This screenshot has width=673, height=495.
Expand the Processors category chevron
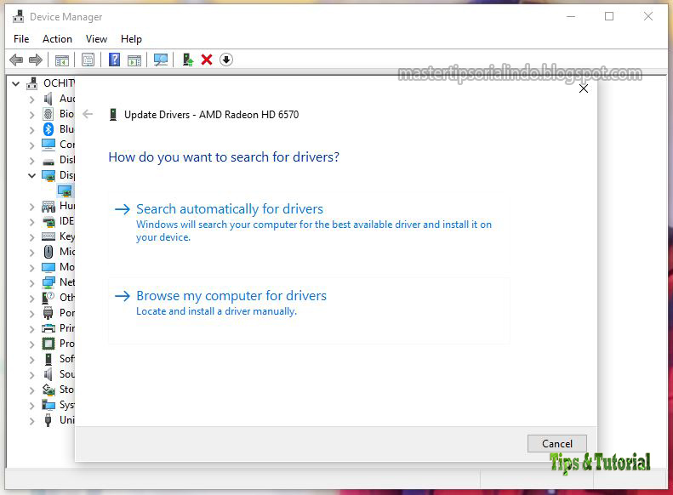tap(31, 344)
